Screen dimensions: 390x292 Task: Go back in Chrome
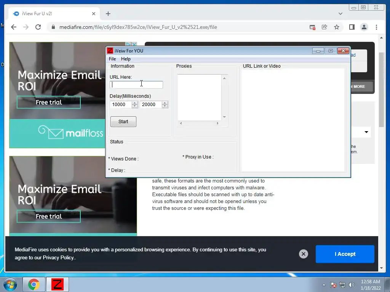14,27
